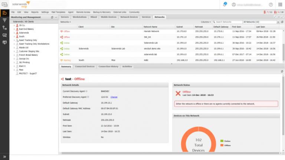
Task: Click info icon beside Current Discovery Agent
Action: 87,91
